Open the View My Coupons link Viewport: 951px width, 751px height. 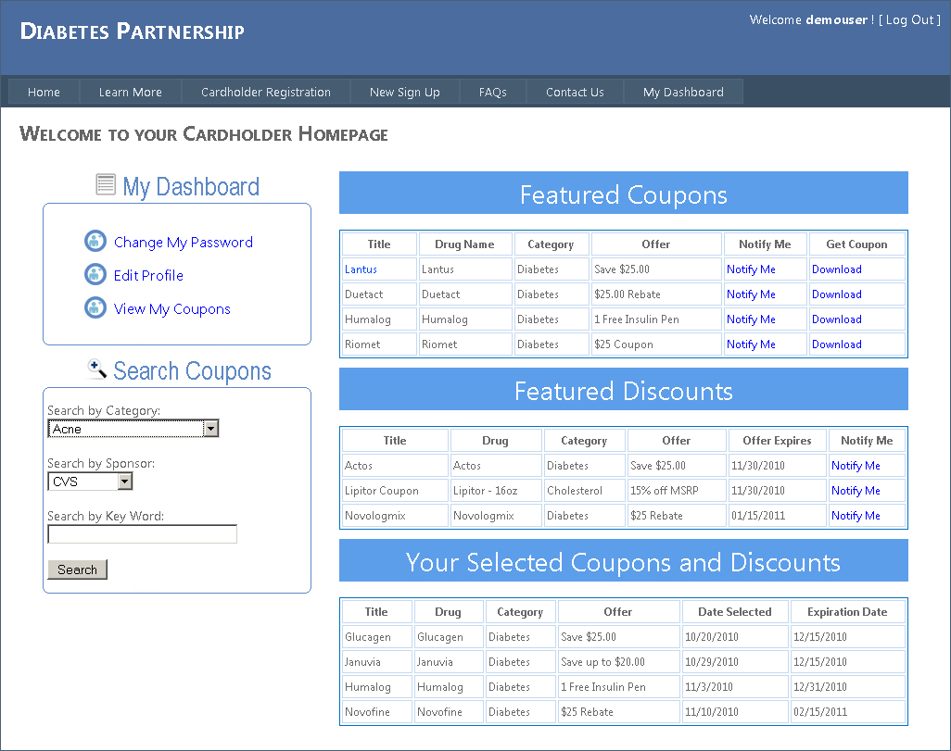tap(172, 309)
